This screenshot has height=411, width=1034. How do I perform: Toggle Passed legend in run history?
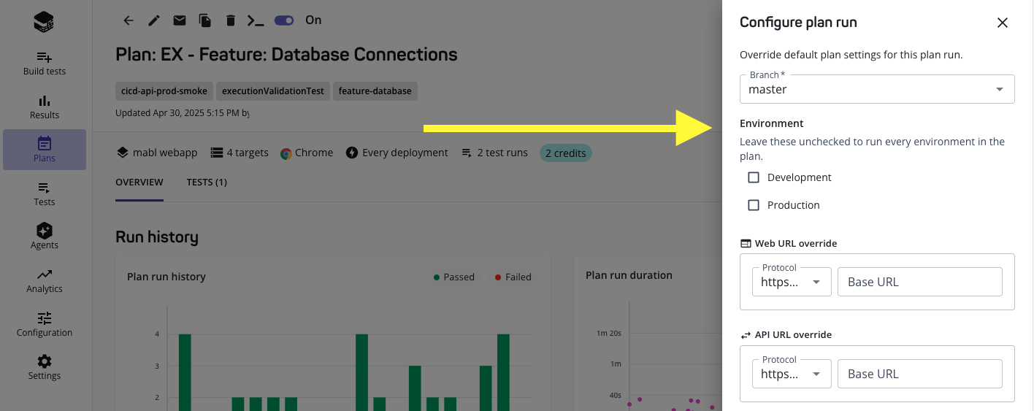click(x=453, y=277)
